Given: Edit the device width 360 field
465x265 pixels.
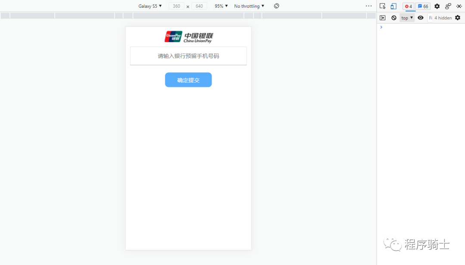Looking at the screenshot, I should pos(176,6).
